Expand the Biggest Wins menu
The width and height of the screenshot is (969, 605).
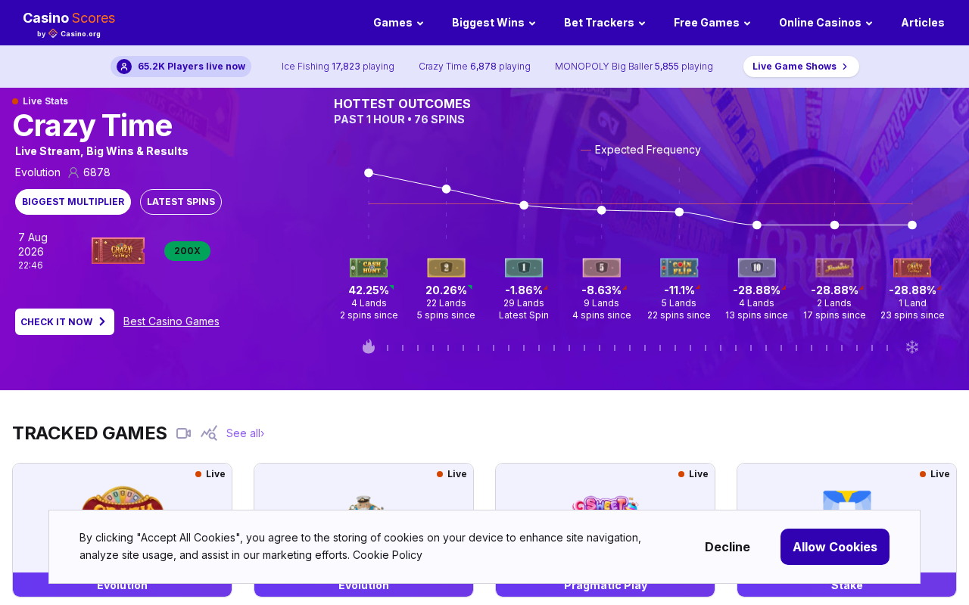(494, 23)
